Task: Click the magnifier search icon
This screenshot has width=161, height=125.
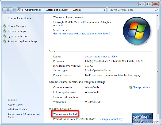Action: click(156, 10)
